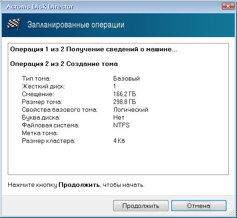Click the resize grip in the dialog corner

232,213
